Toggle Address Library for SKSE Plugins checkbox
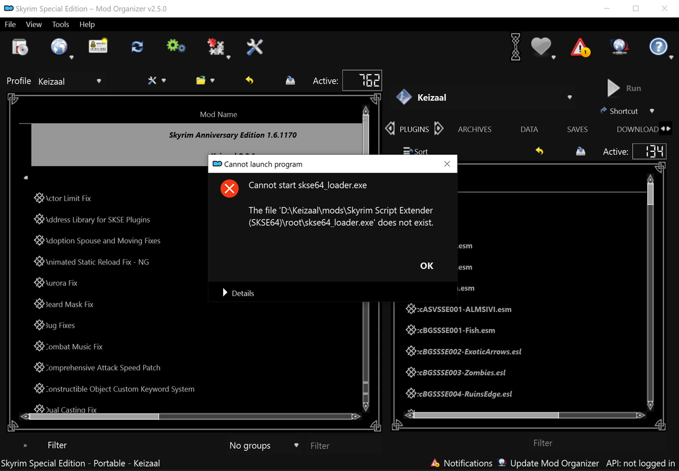This screenshot has height=471, width=679. (x=39, y=219)
